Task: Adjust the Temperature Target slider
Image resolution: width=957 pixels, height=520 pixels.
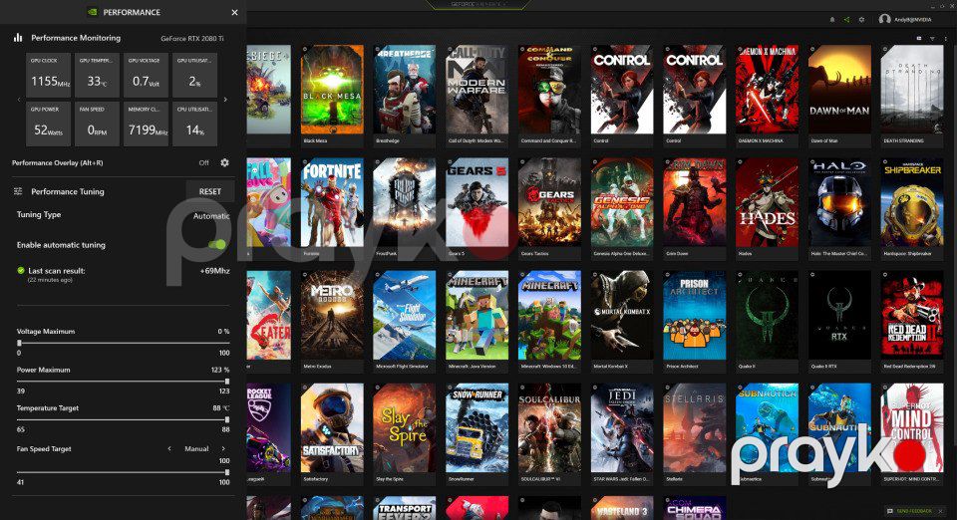Action: [x=123, y=419]
